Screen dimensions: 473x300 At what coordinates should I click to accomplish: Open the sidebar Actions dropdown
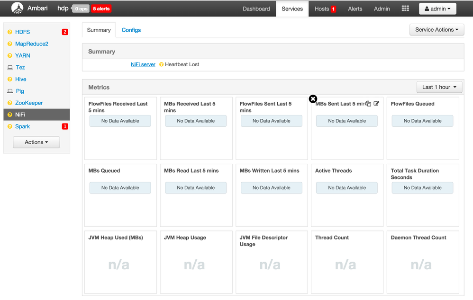(36, 142)
